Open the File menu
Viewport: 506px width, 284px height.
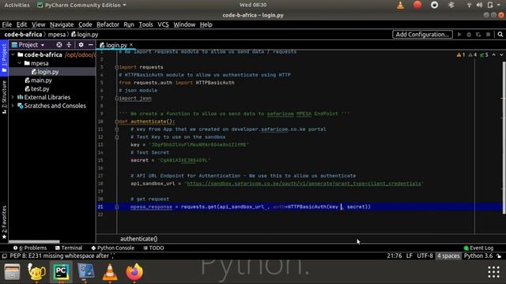pyautogui.click(x=7, y=24)
